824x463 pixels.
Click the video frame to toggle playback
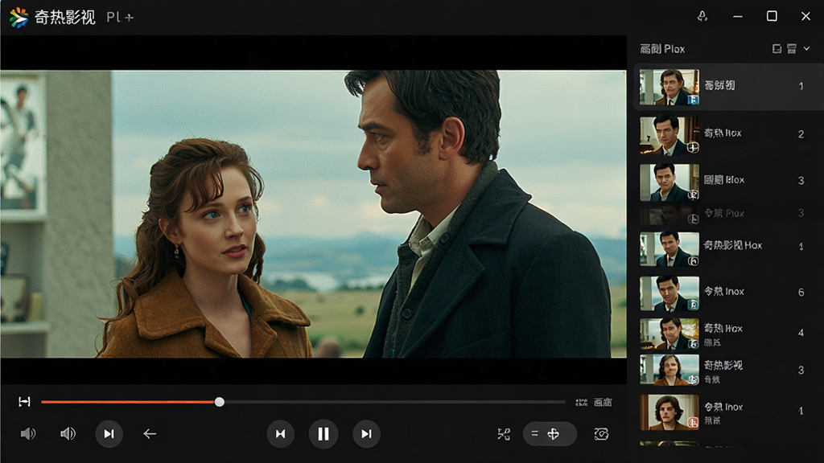click(x=313, y=214)
